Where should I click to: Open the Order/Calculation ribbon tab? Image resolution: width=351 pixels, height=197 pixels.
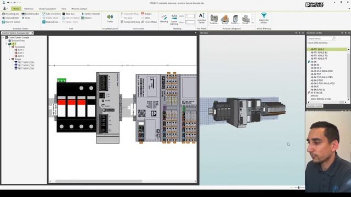tap(48, 9)
